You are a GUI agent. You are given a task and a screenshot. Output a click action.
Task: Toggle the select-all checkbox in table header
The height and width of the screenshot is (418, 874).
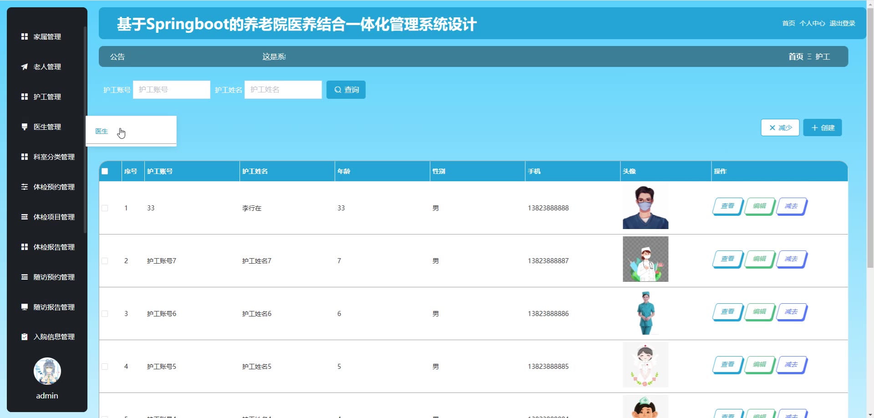coord(105,171)
